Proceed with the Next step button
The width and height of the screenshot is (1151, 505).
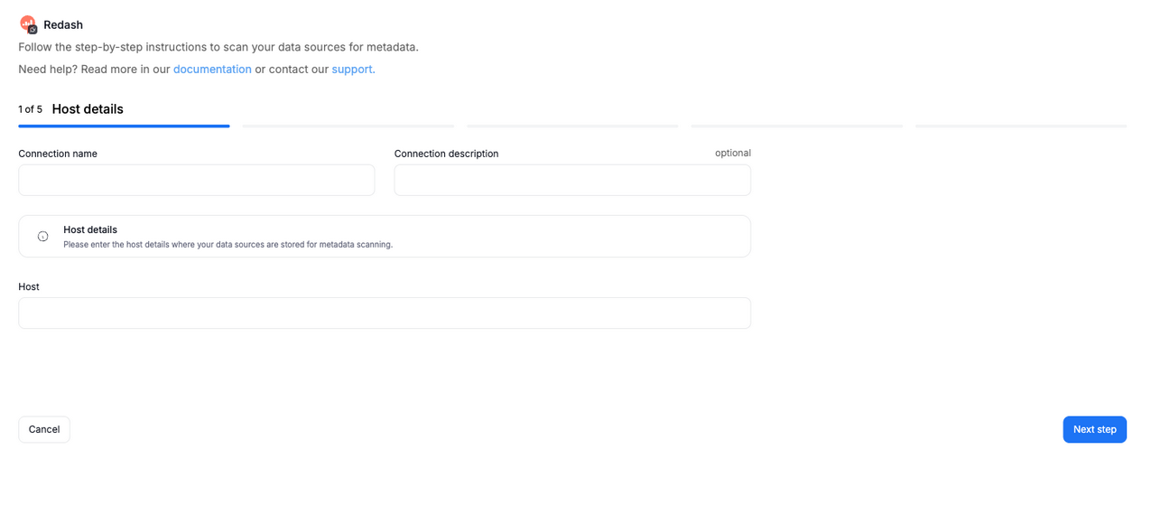click(1094, 429)
